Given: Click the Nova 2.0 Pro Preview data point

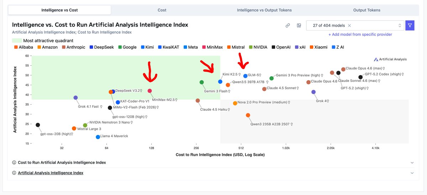Looking at the screenshot, I should [235, 103].
